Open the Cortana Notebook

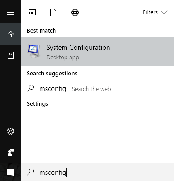11,55
